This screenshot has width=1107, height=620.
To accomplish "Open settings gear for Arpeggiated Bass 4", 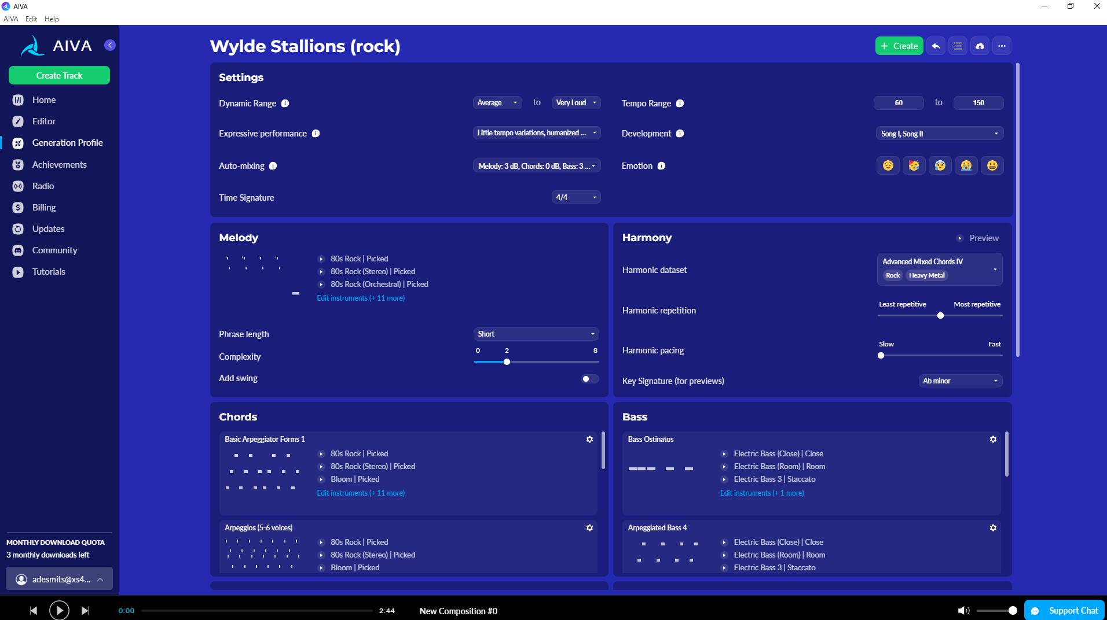I will pyautogui.click(x=993, y=528).
